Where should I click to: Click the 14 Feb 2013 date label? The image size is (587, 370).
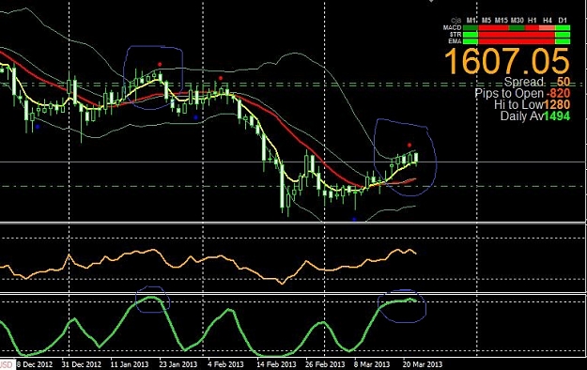(276, 364)
